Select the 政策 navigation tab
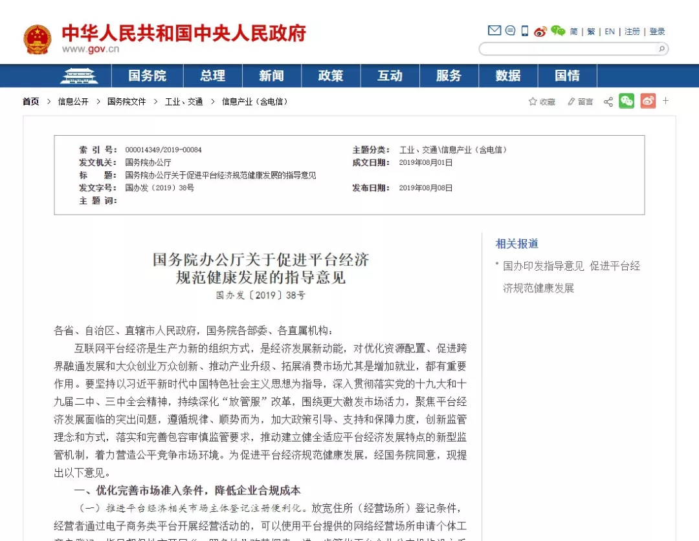The image size is (699, 541). (331, 76)
